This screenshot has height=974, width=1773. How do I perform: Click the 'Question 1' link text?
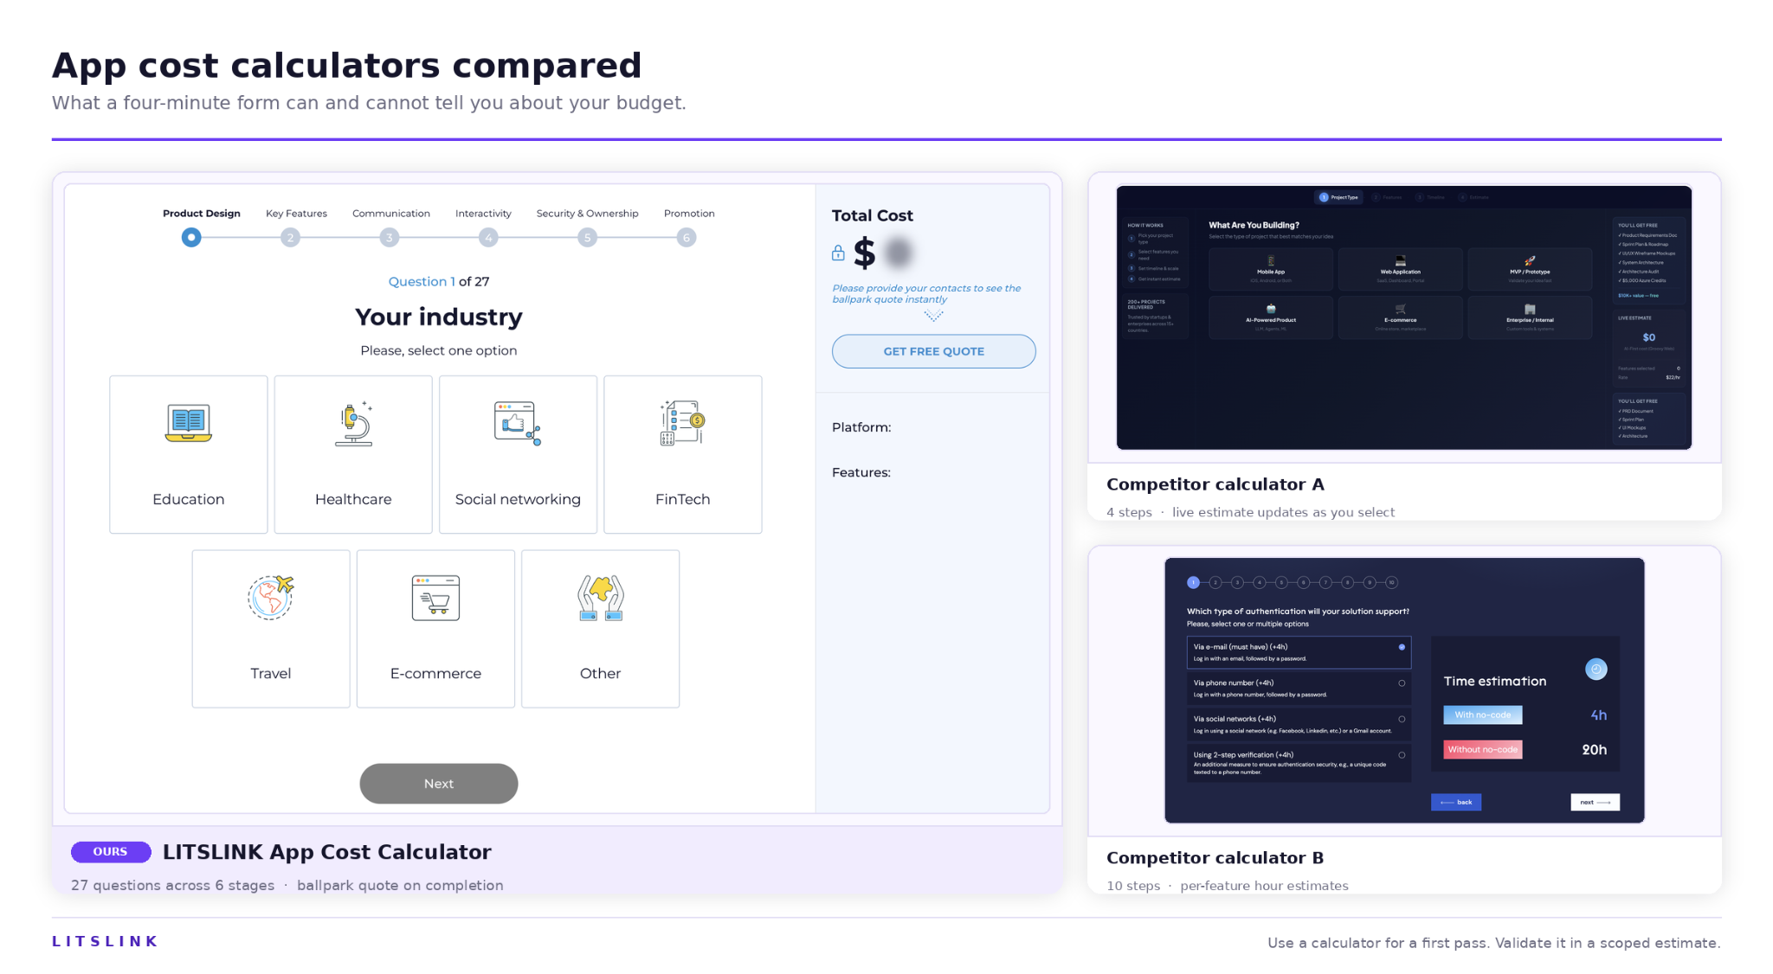tap(422, 281)
